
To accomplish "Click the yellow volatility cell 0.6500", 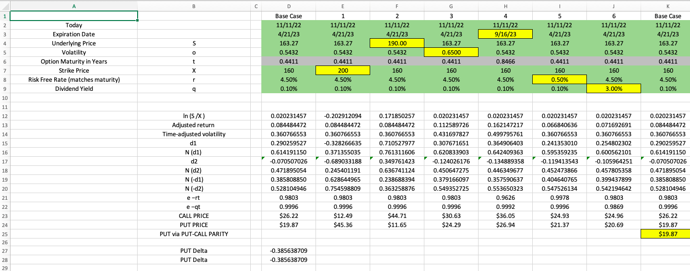I will [451, 52].
